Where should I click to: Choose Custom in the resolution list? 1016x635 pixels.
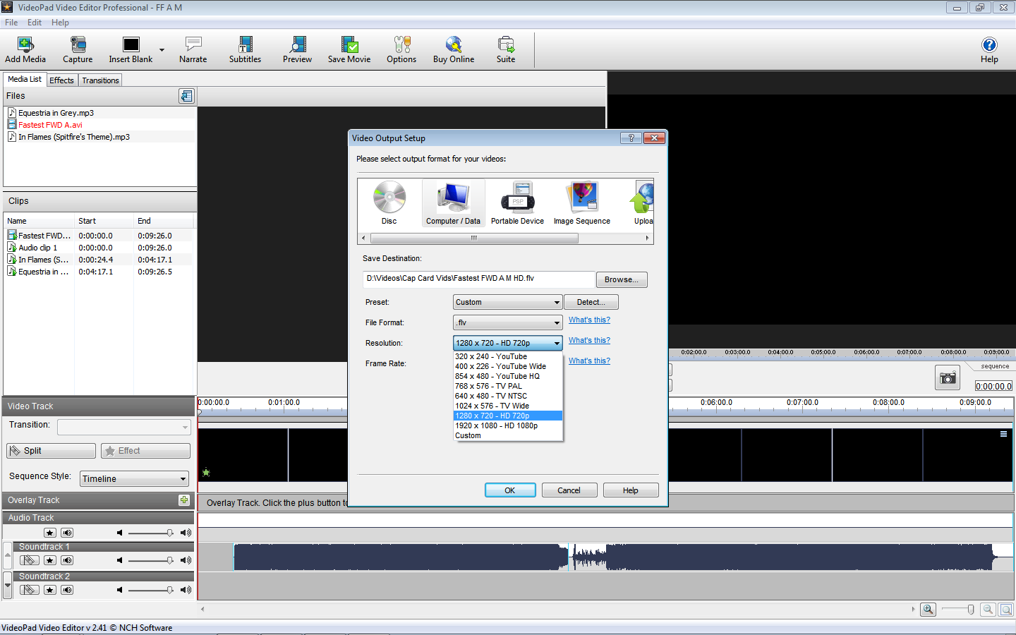508,435
